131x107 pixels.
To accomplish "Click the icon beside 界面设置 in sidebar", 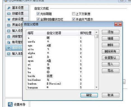I will point(9,25).
